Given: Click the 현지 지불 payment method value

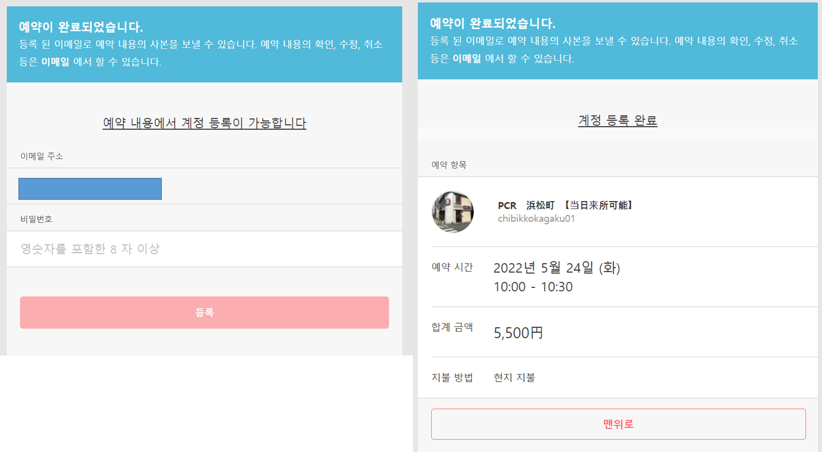Looking at the screenshot, I should click(514, 378).
